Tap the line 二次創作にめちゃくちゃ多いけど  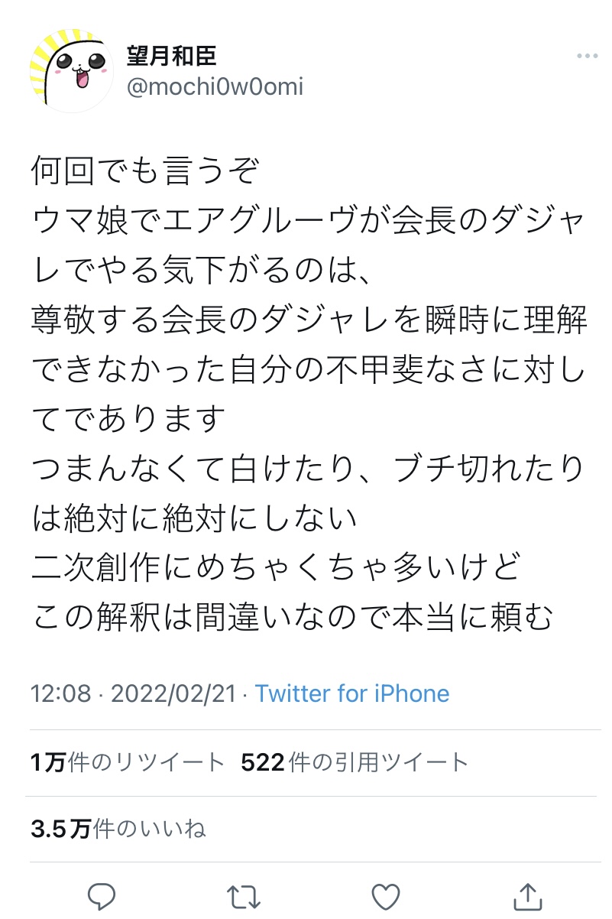coord(277,568)
